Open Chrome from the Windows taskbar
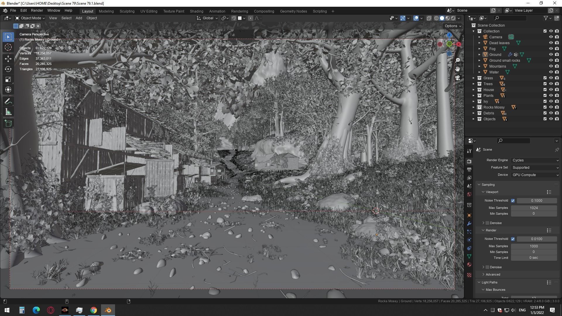 pyautogui.click(x=93, y=310)
